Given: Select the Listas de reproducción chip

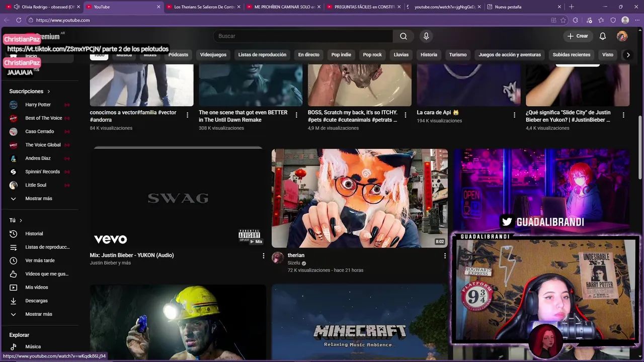Looking at the screenshot, I should click(262, 55).
